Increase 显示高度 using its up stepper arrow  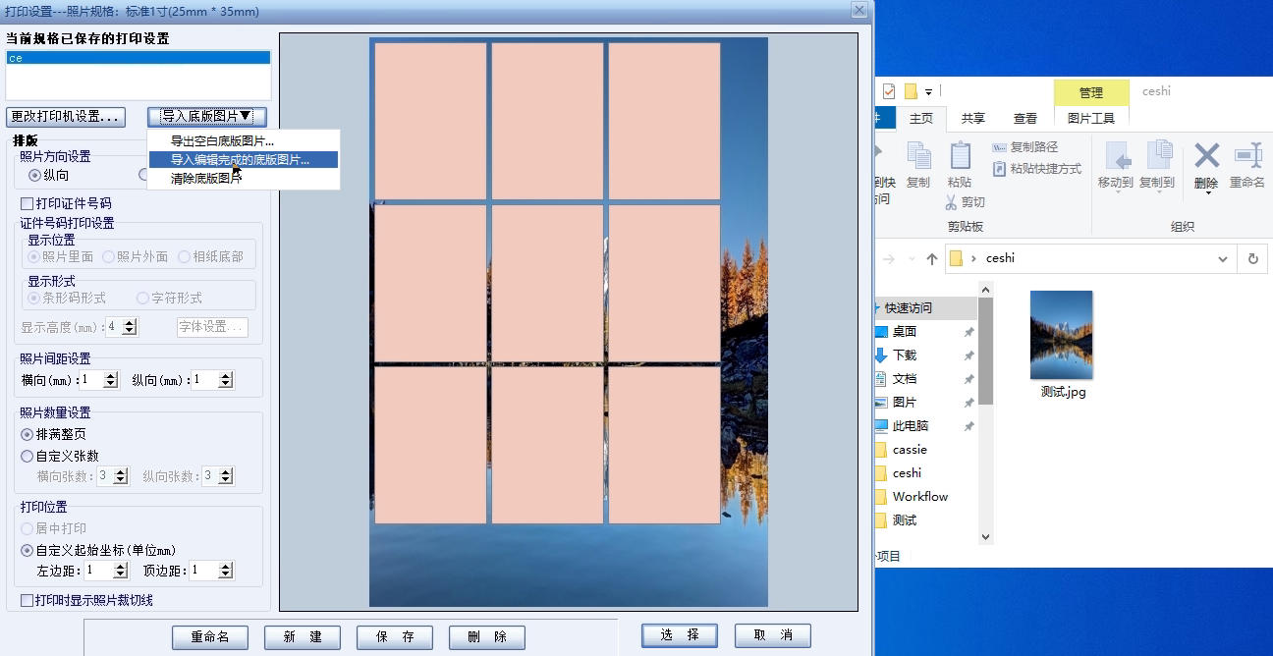tap(129, 322)
